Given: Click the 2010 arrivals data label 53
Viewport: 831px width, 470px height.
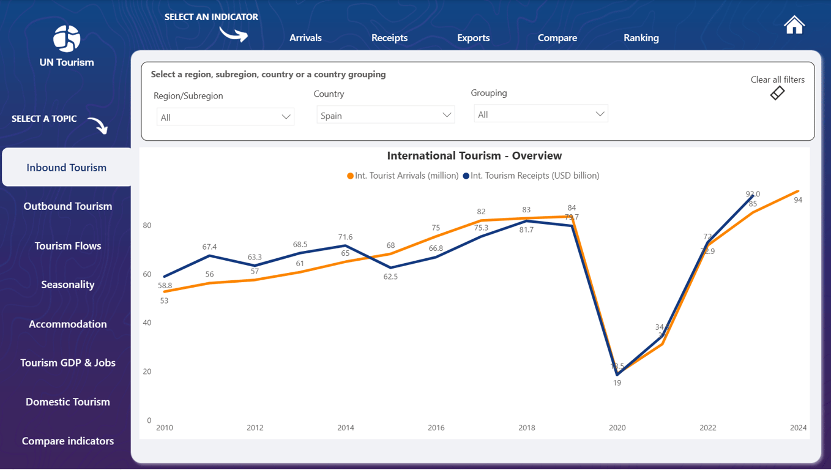Looking at the screenshot, I should pos(165,300).
